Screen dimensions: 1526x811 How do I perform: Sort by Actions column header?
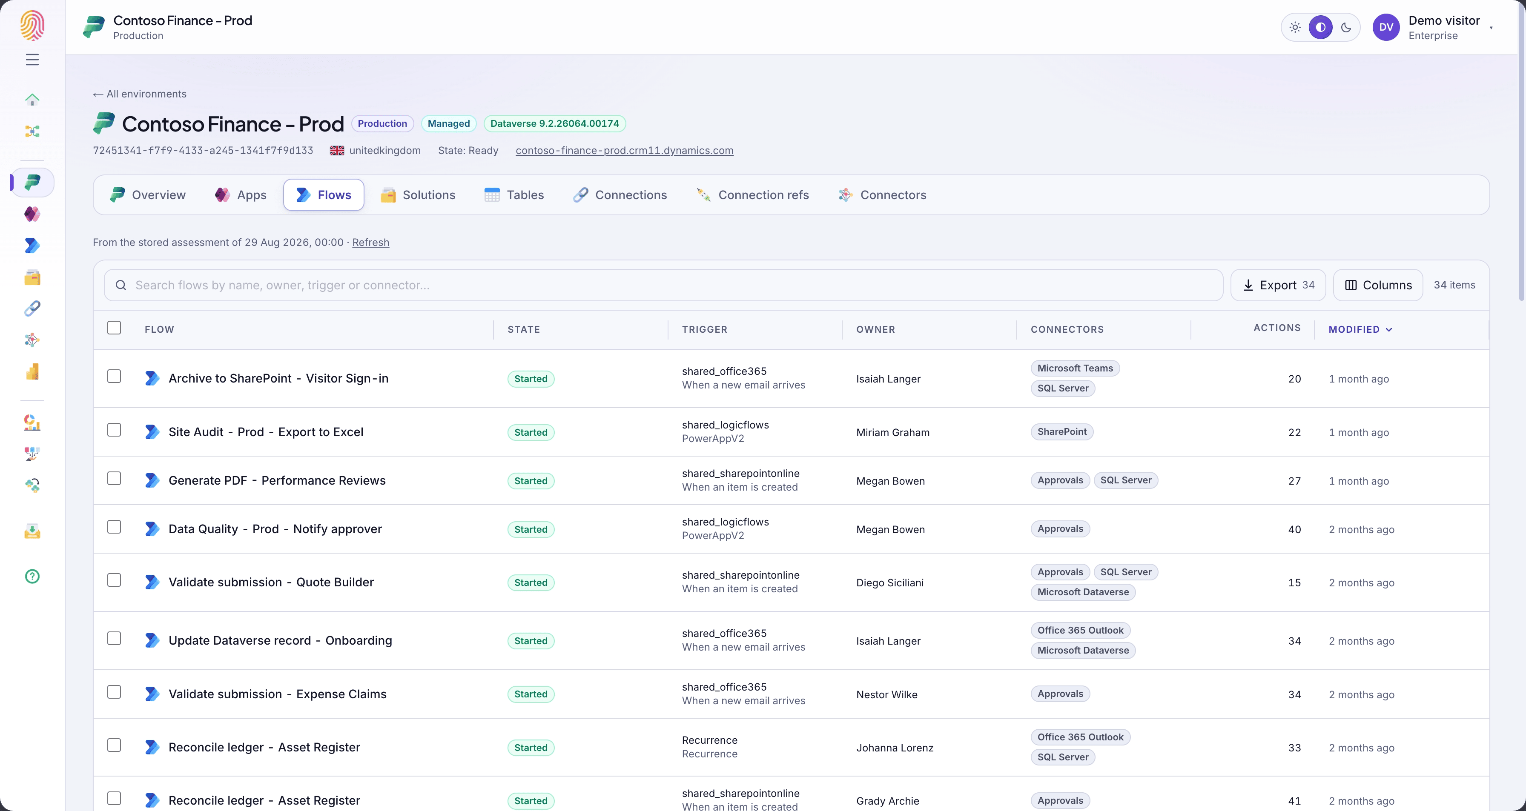(x=1276, y=328)
